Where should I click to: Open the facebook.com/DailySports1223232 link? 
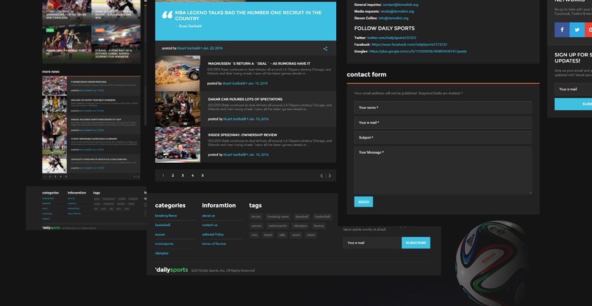[x=409, y=45]
